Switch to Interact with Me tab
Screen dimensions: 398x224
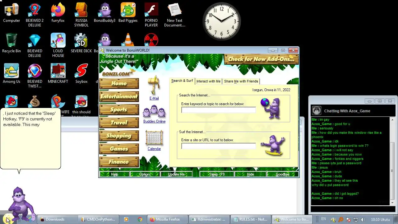(208, 81)
